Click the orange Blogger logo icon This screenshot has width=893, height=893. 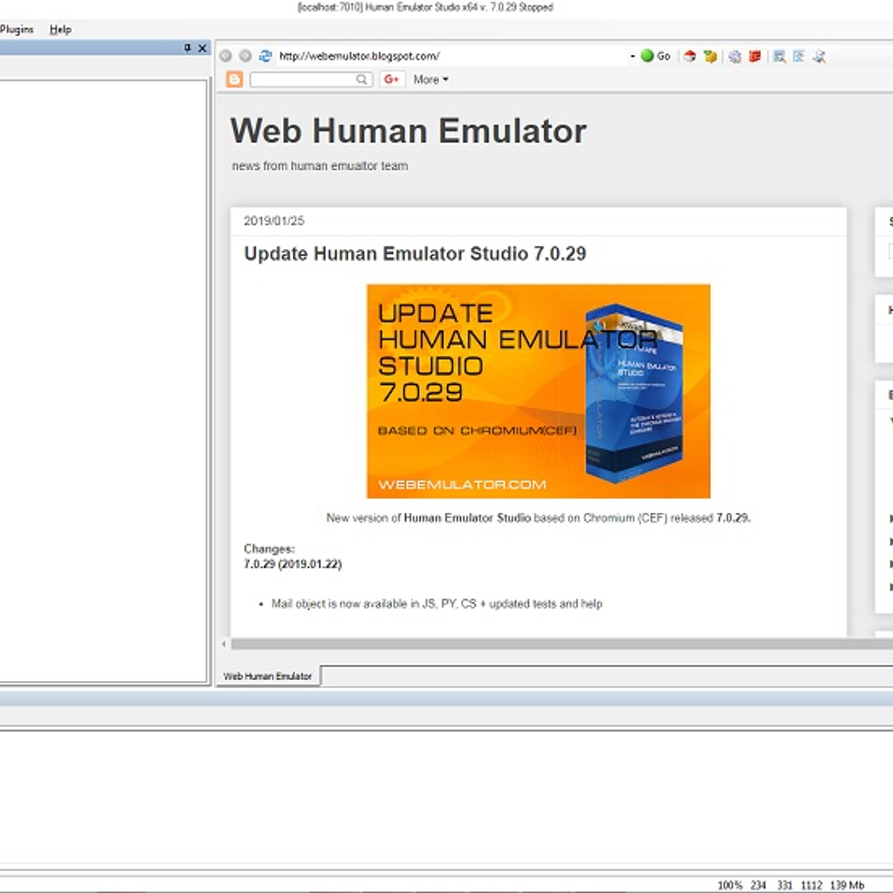pos(235,79)
